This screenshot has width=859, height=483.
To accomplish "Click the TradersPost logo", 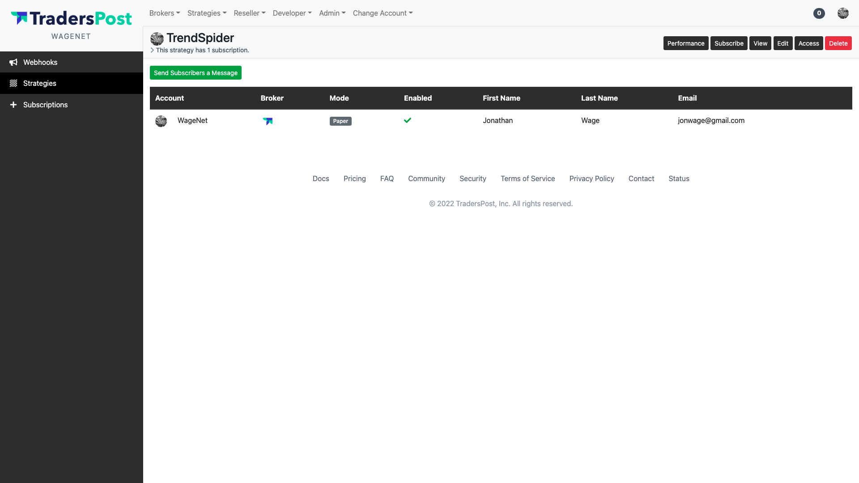I will pyautogui.click(x=71, y=18).
